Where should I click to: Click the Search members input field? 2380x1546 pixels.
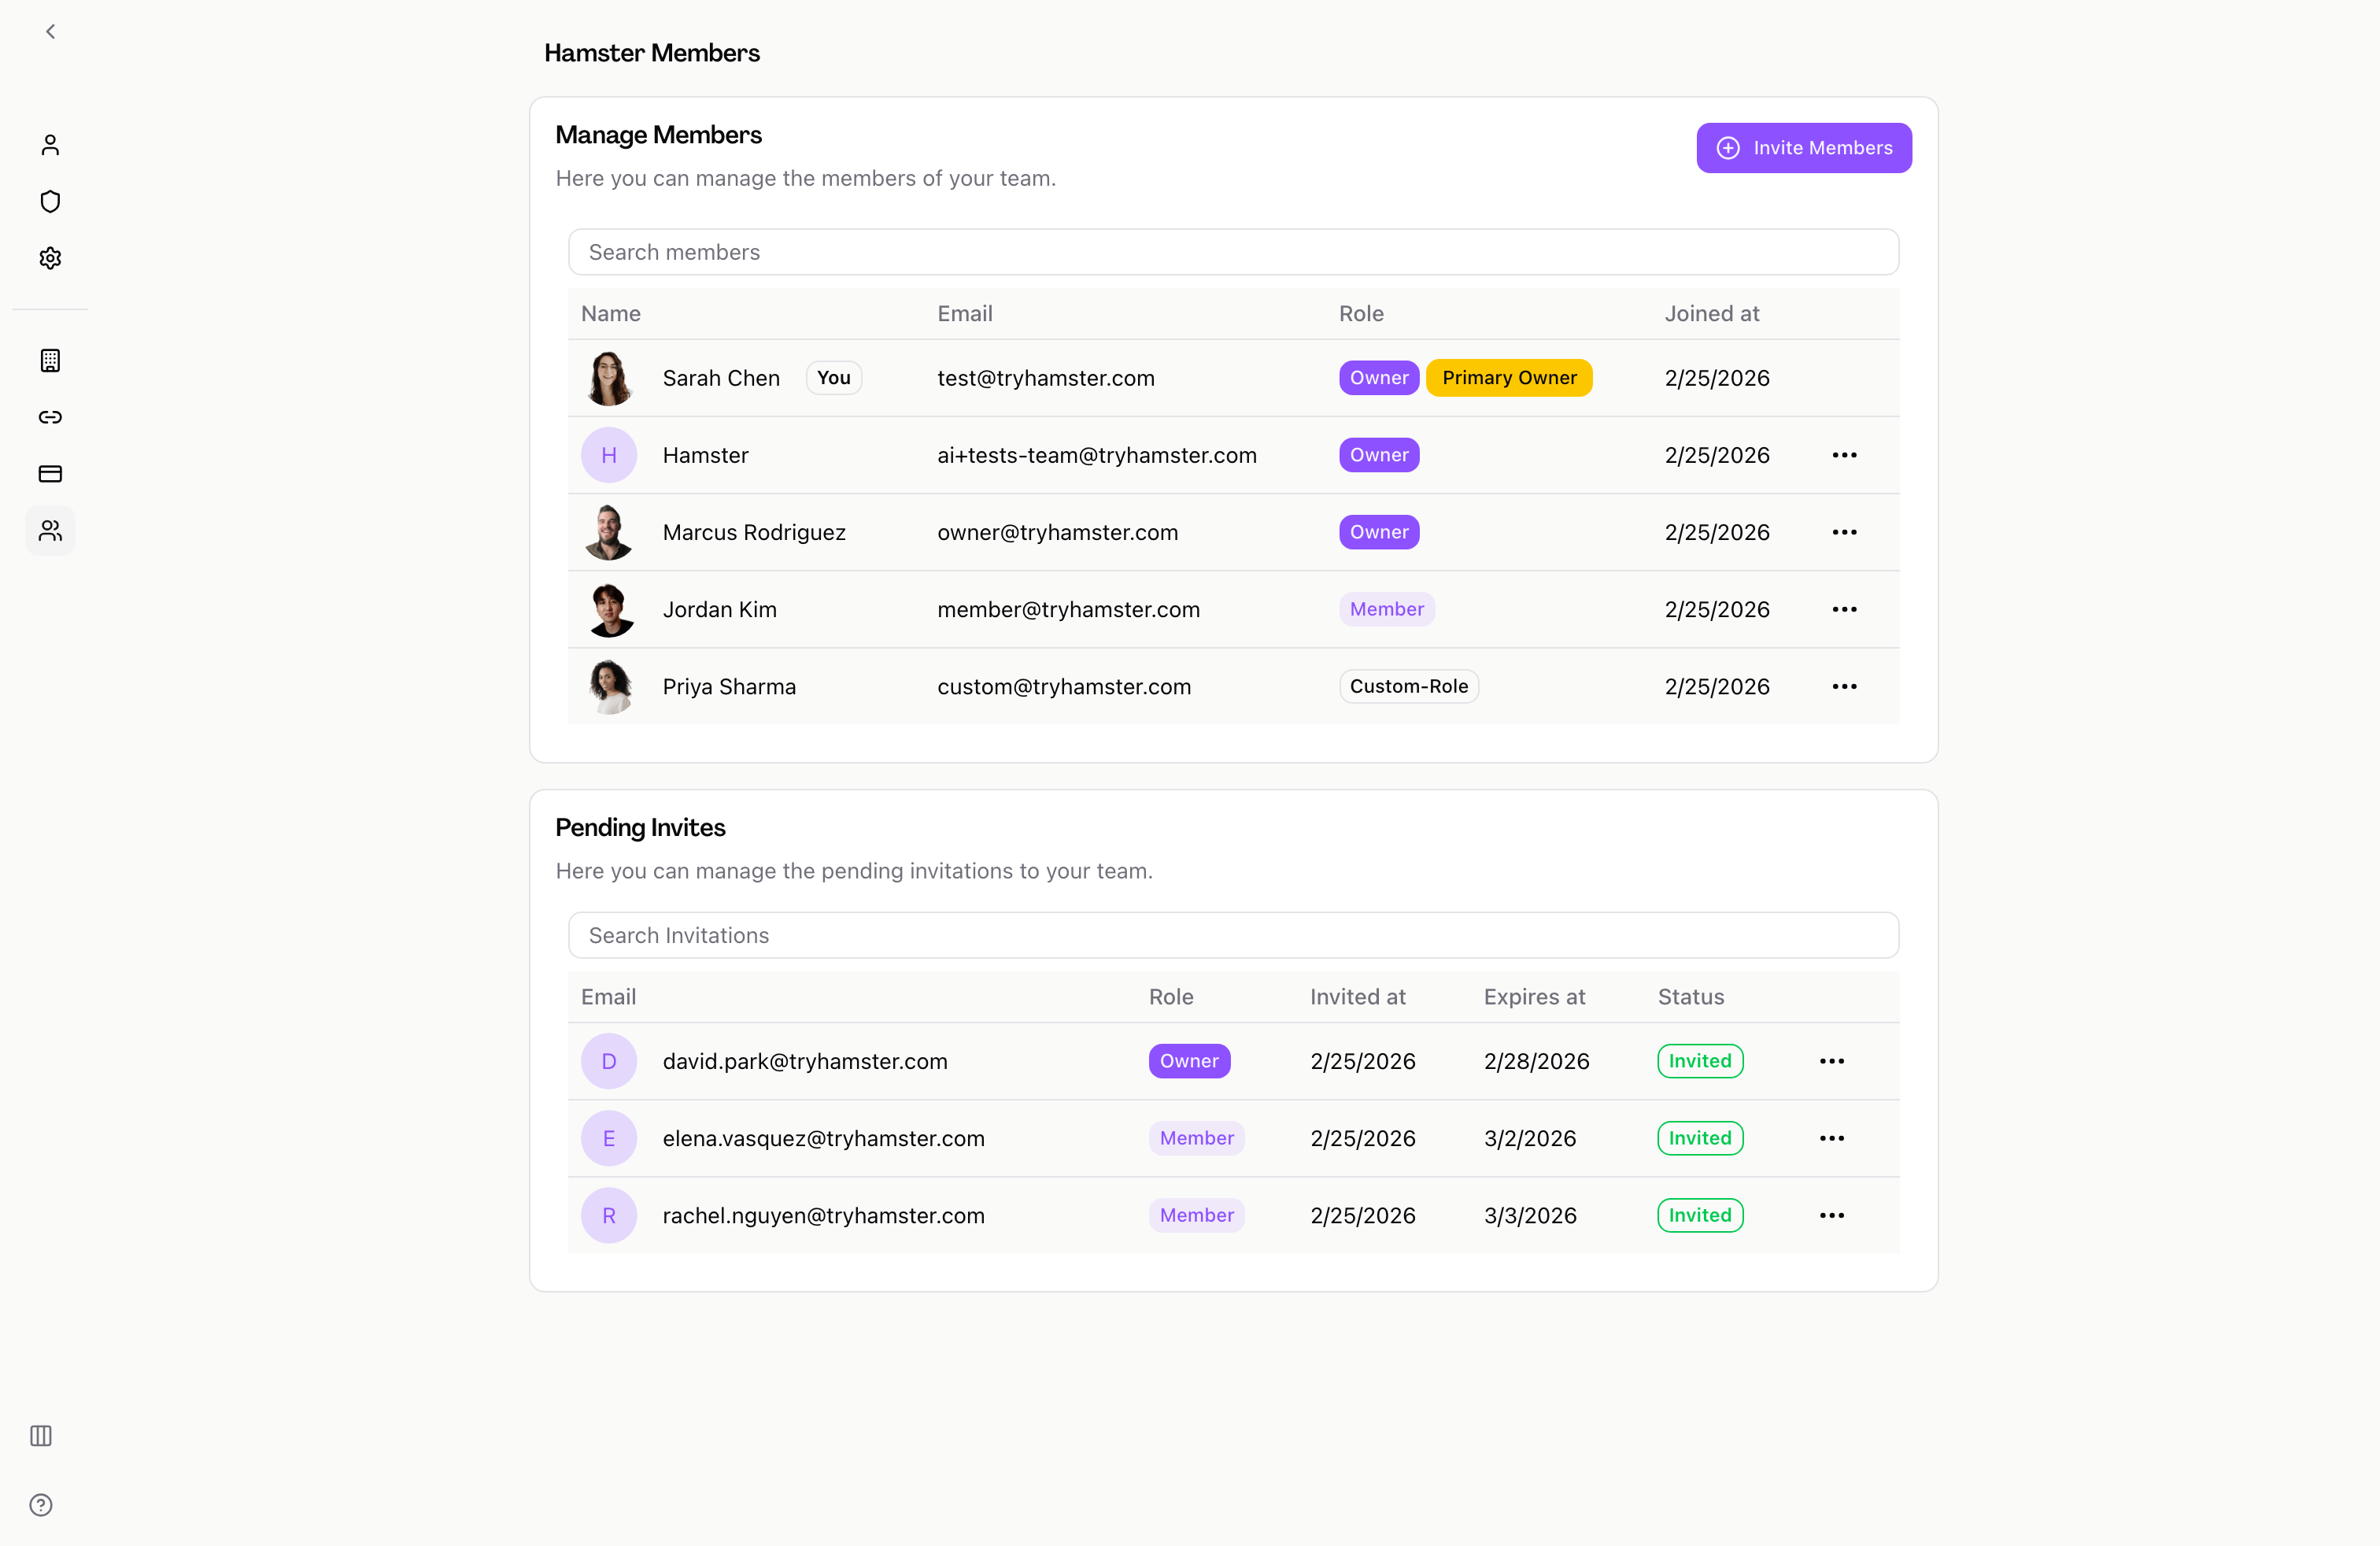tap(1233, 252)
